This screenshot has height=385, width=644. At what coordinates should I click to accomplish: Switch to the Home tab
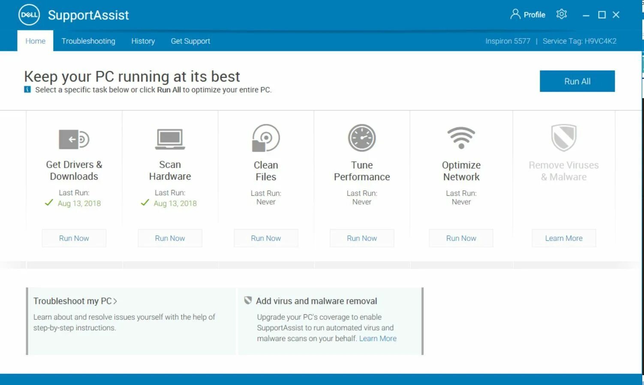35,41
